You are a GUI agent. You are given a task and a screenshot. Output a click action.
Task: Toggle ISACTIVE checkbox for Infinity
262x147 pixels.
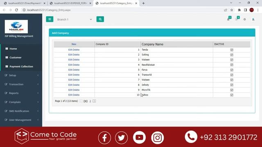click(x=232, y=85)
